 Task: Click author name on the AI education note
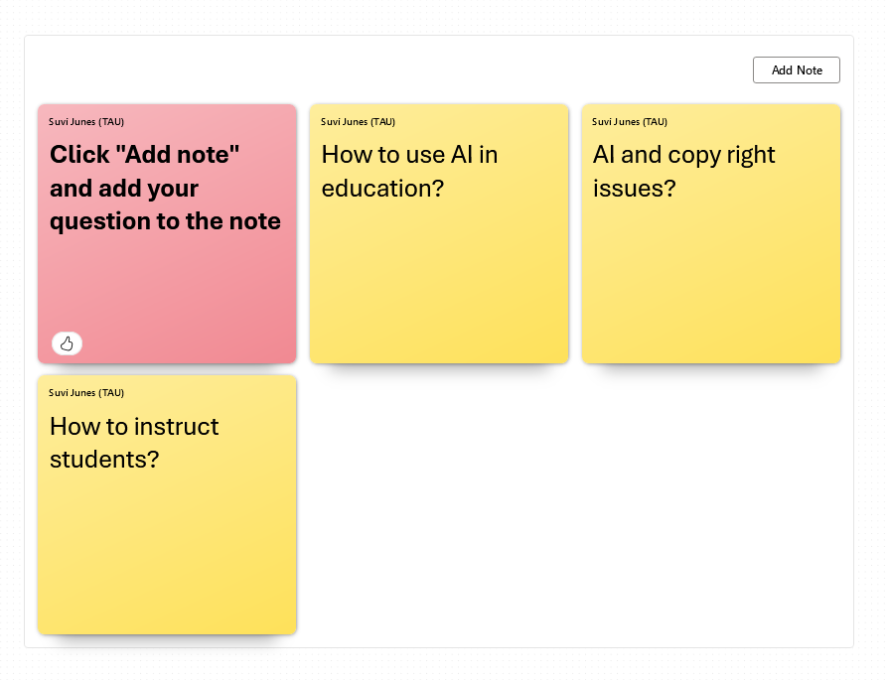[358, 122]
